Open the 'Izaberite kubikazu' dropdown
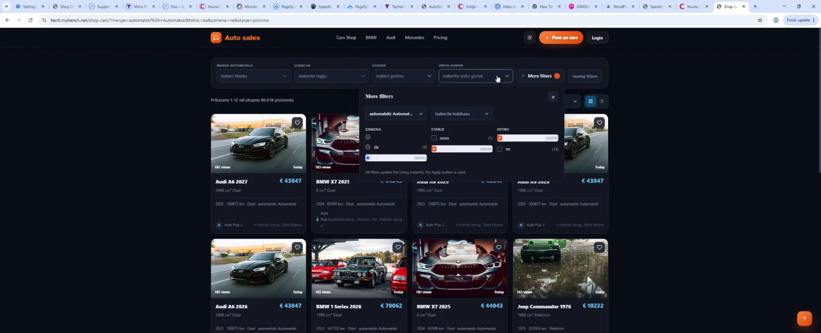 coord(462,114)
